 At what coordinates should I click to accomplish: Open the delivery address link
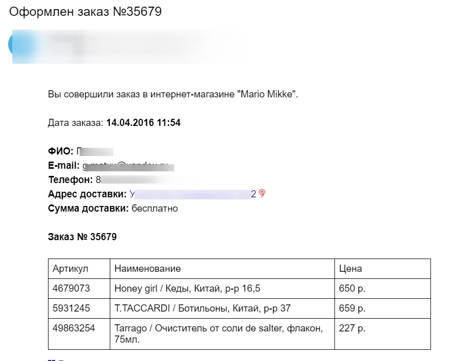(192, 194)
